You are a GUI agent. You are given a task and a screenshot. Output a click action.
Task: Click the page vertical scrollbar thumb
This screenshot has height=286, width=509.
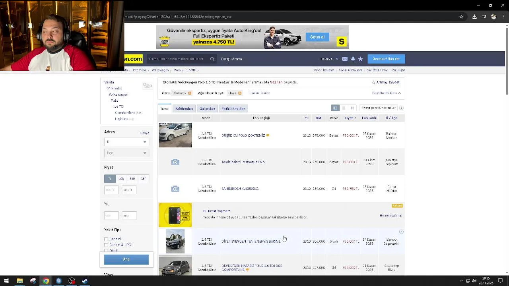point(507,62)
